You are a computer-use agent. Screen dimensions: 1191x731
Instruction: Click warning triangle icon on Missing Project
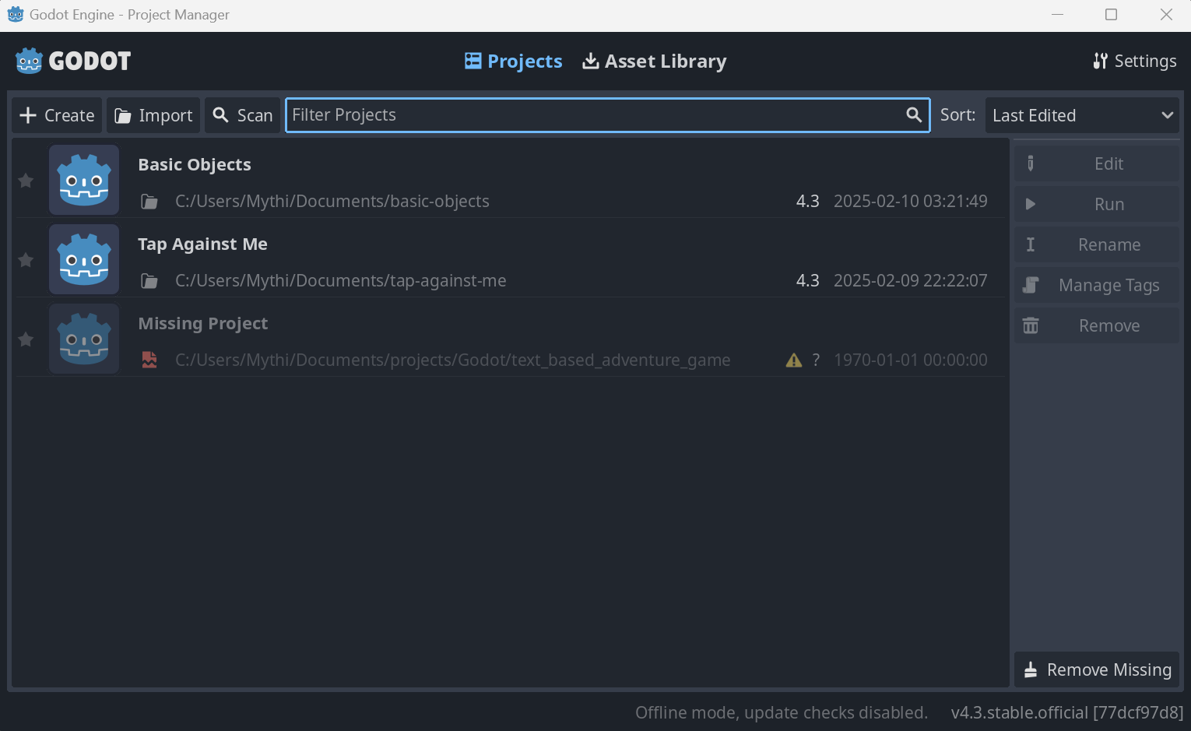(794, 360)
